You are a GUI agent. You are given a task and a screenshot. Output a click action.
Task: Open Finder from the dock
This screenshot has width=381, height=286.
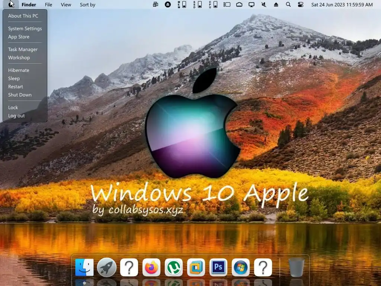click(x=84, y=267)
